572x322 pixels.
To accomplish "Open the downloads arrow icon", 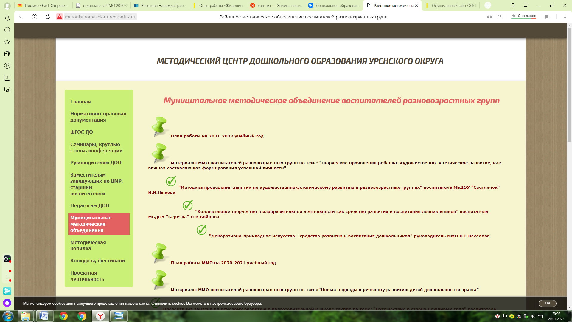I will [x=565, y=17].
